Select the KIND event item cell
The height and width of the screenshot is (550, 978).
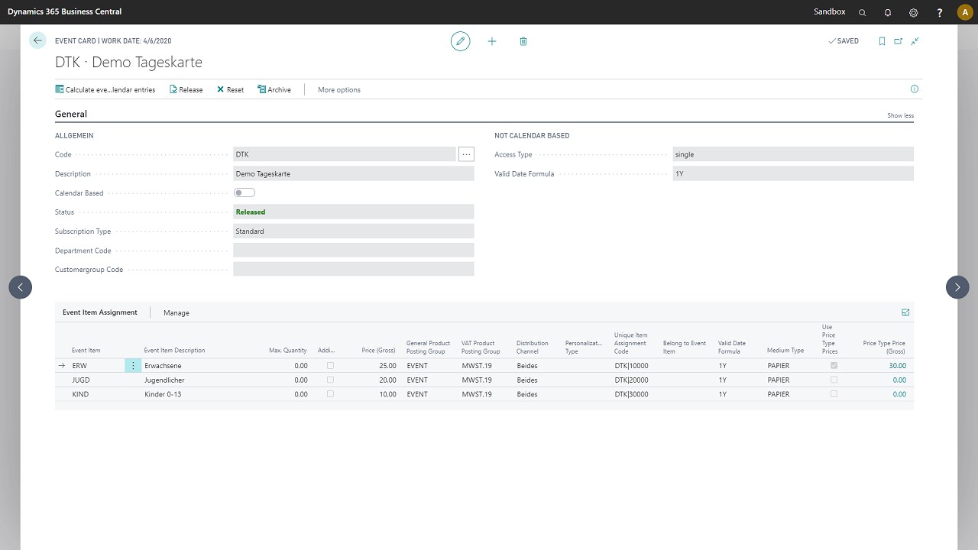(79, 394)
